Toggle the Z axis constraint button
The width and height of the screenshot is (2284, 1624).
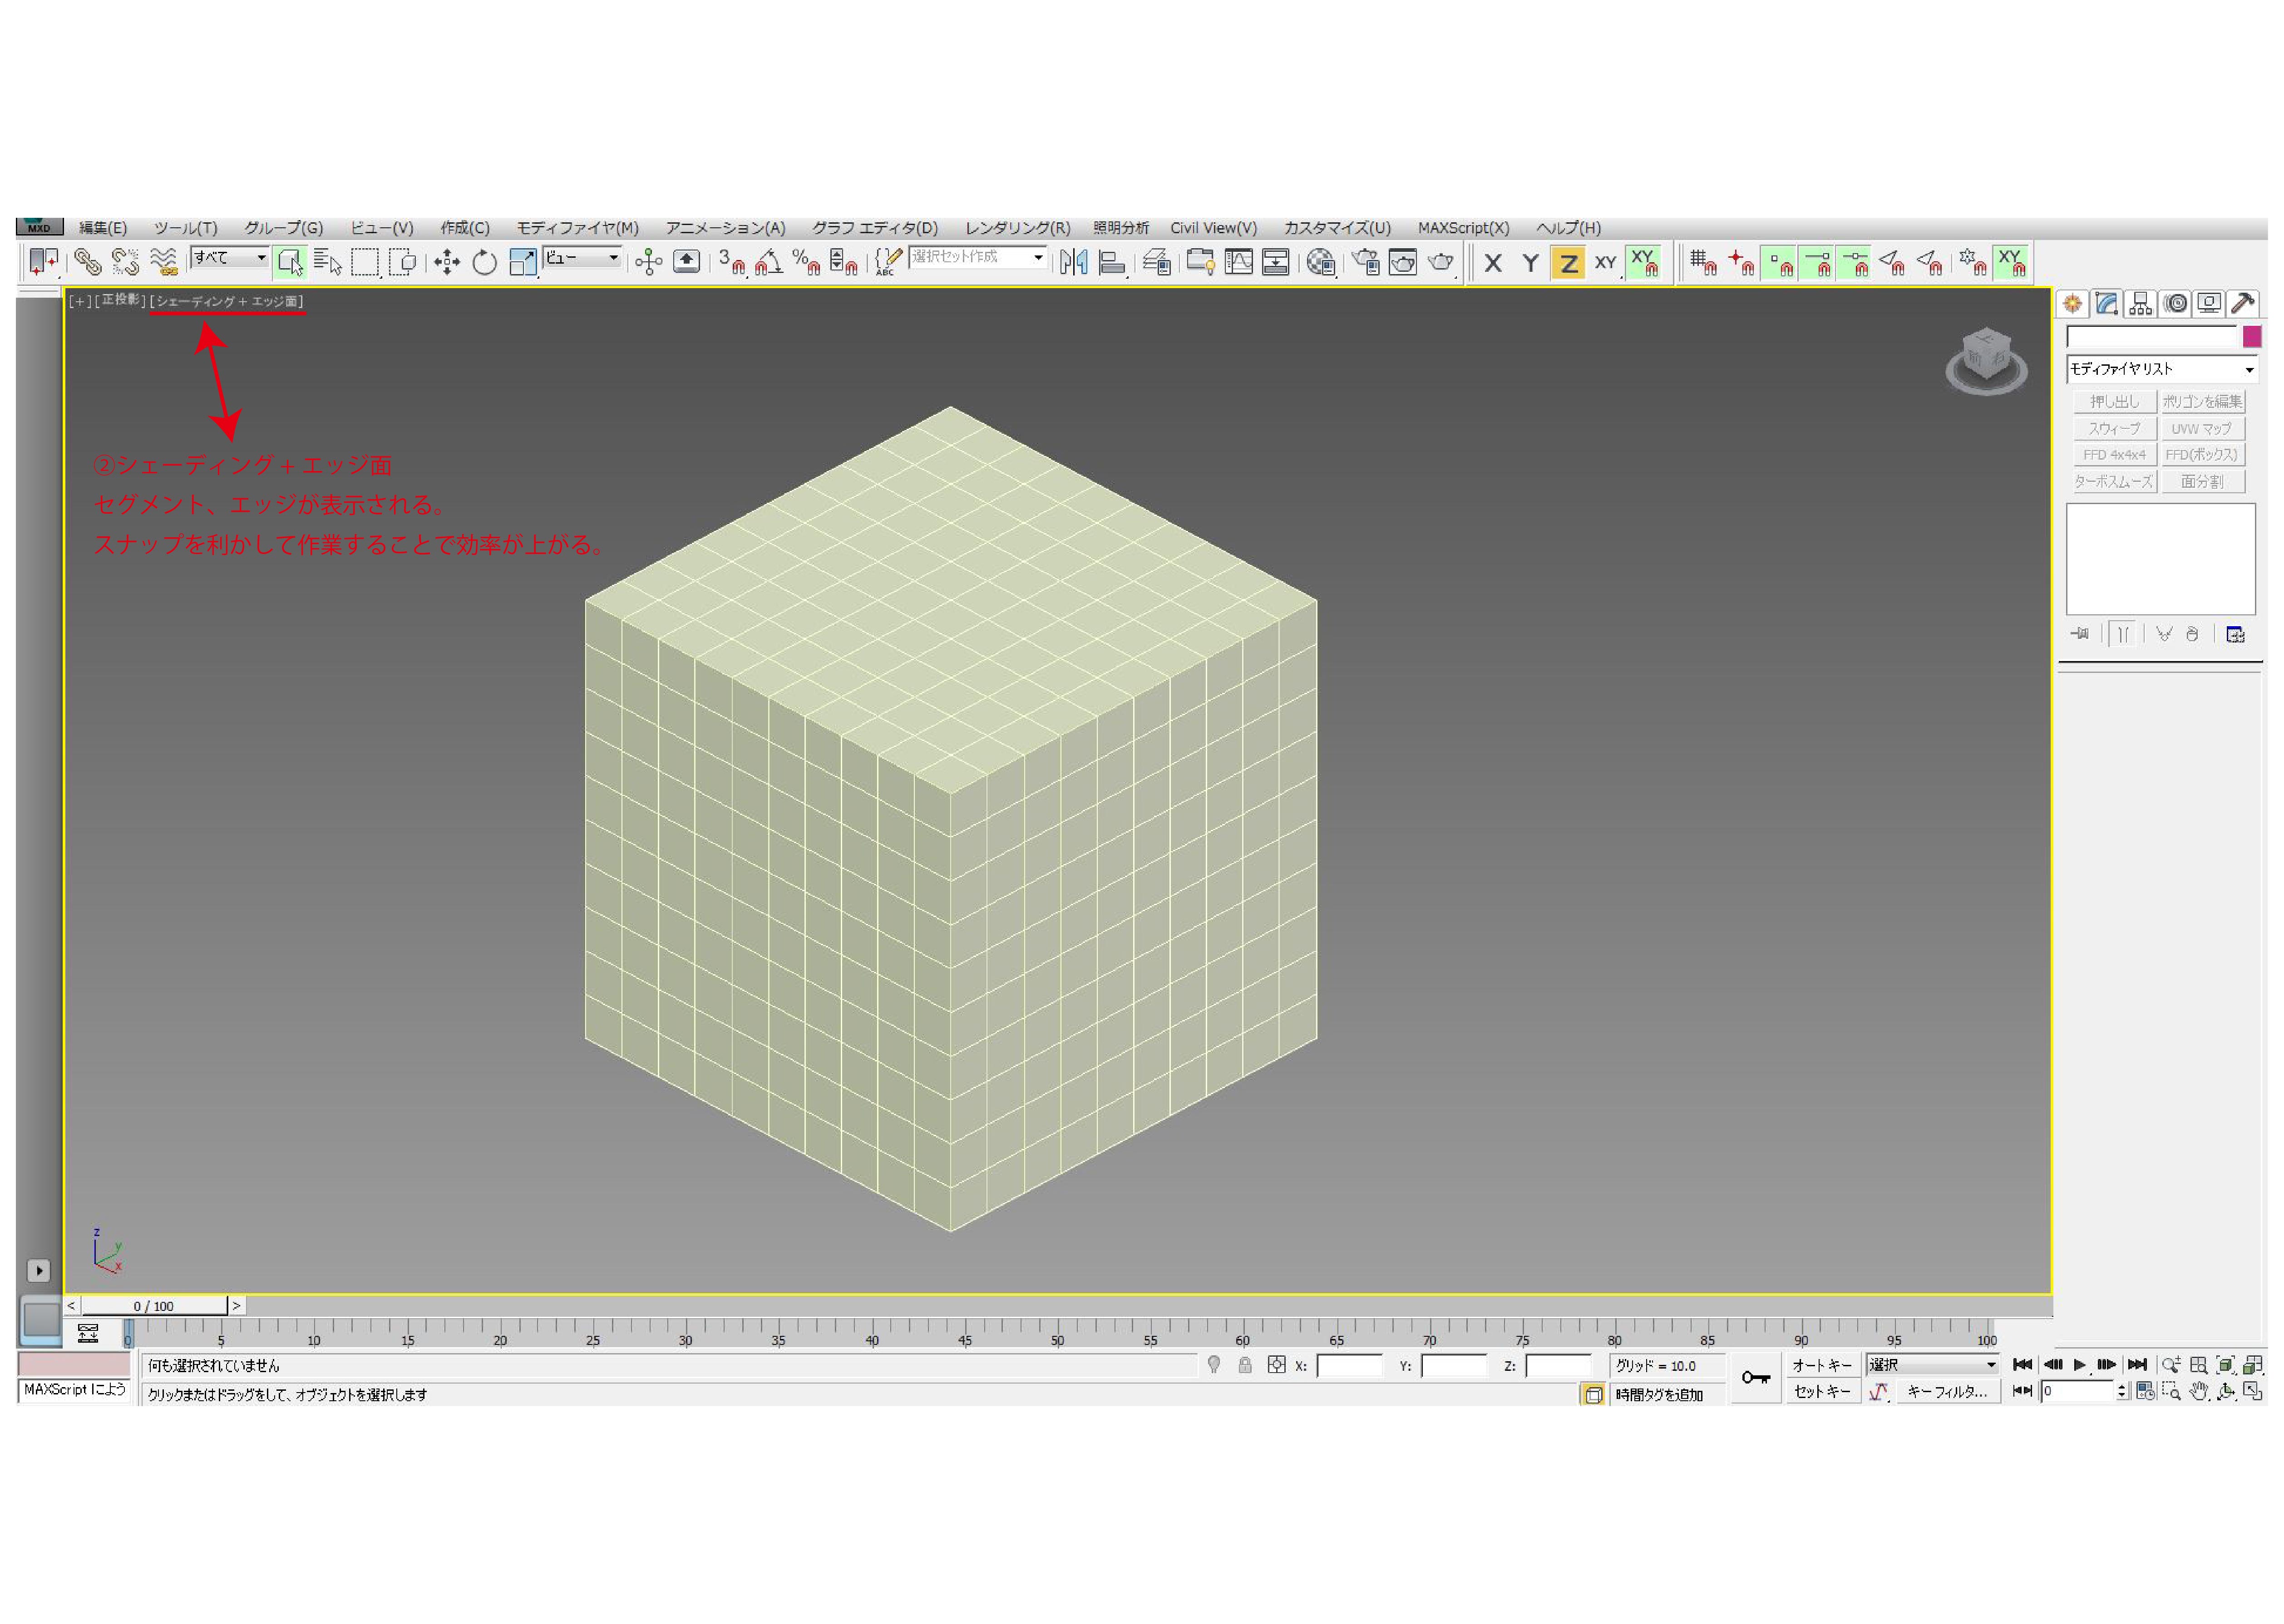[1568, 264]
